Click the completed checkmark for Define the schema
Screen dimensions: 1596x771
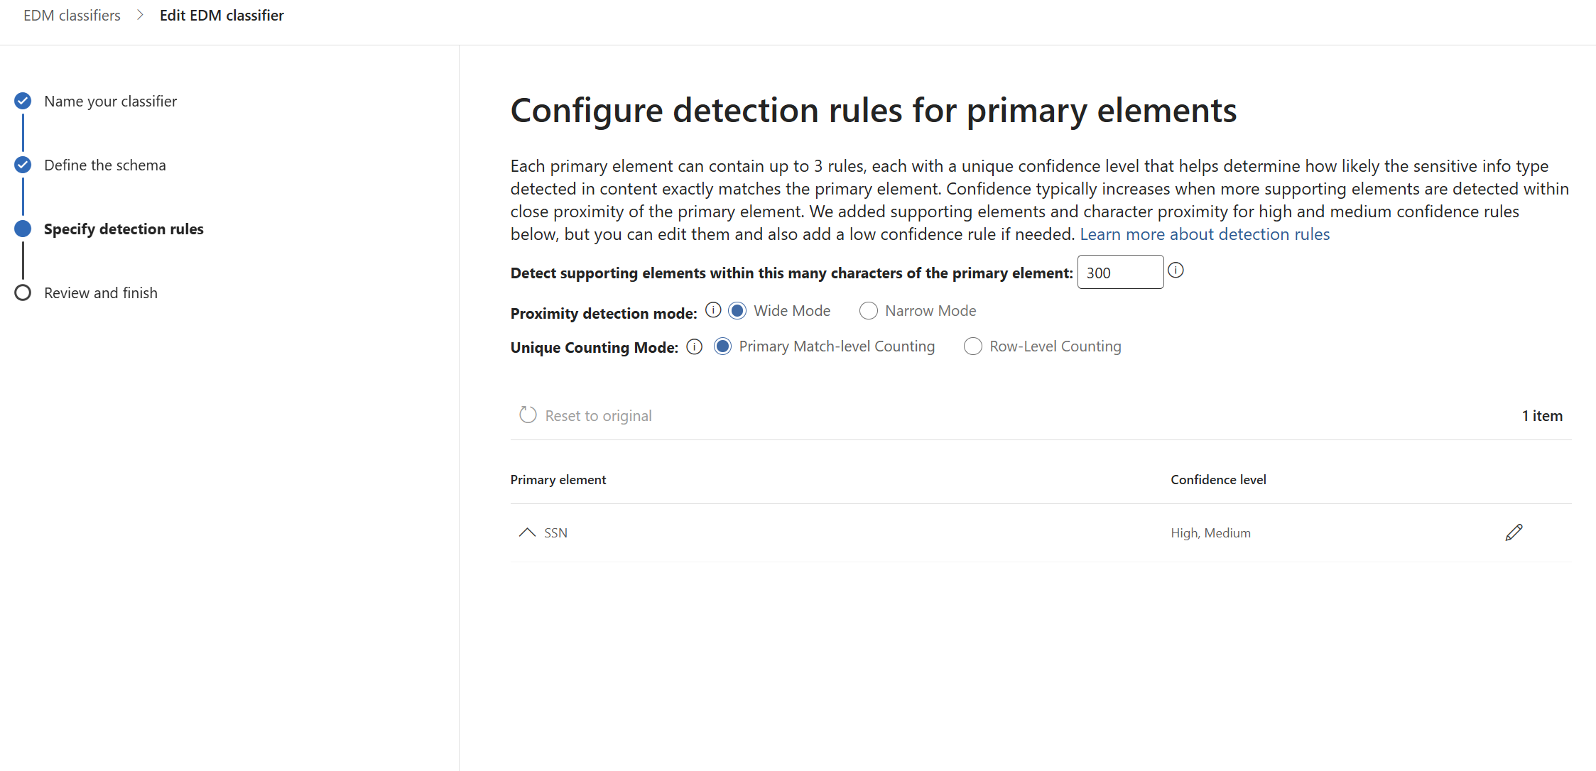pos(23,165)
